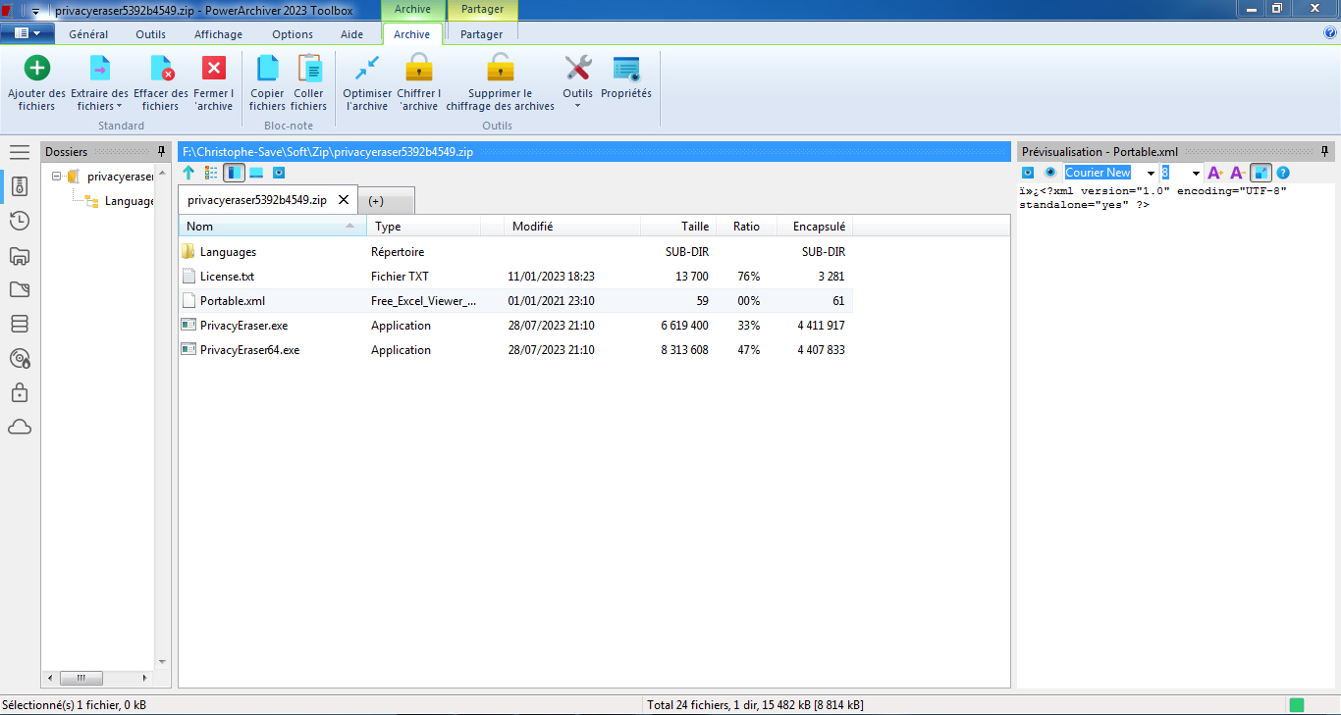The height and width of the screenshot is (715, 1341).
Task: Toggle the list view style button
Action: click(211, 173)
